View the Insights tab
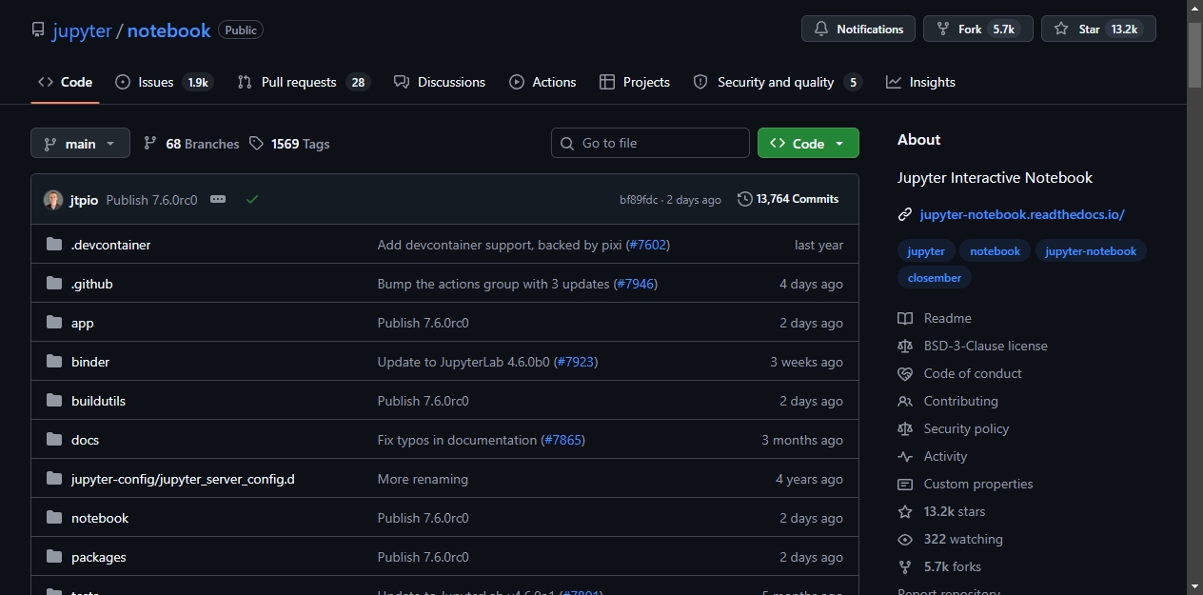The width and height of the screenshot is (1203, 595). 920,82
